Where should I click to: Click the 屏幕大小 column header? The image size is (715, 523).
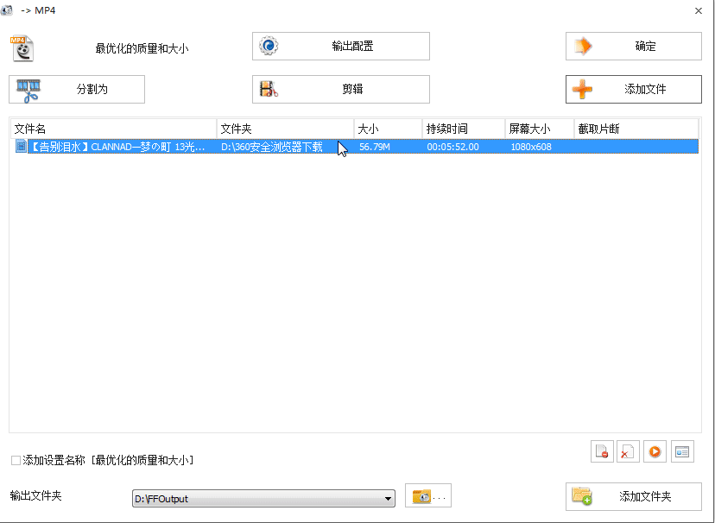click(x=539, y=129)
